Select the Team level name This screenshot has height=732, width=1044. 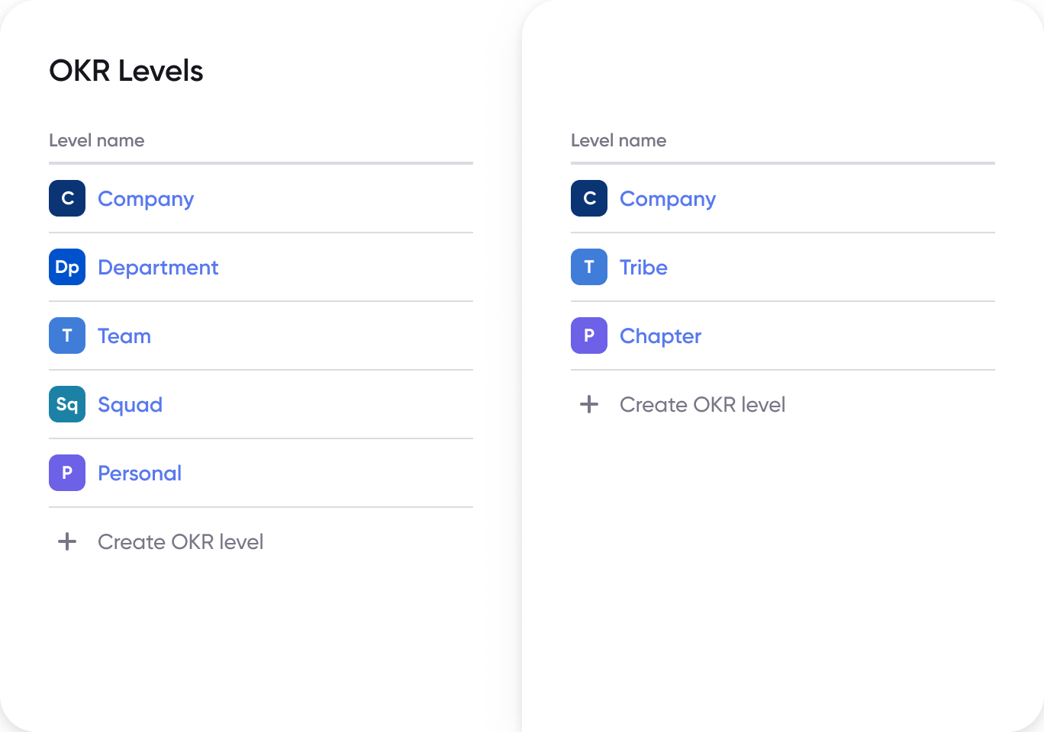coord(124,335)
